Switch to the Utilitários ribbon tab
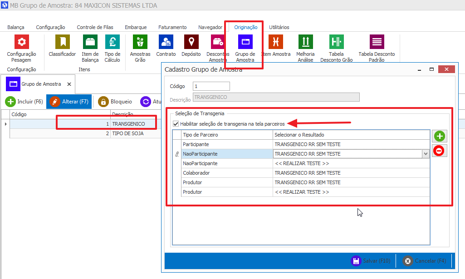The width and height of the screenshot is (465, 279). tap(279, 27)
